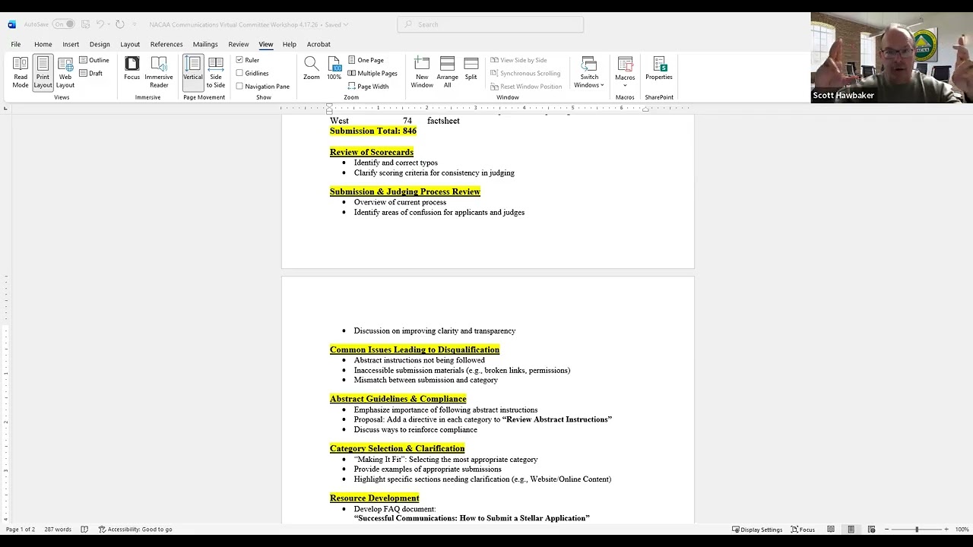Zoom in with the plus button

pyautogui.click(x=946, y=530)
